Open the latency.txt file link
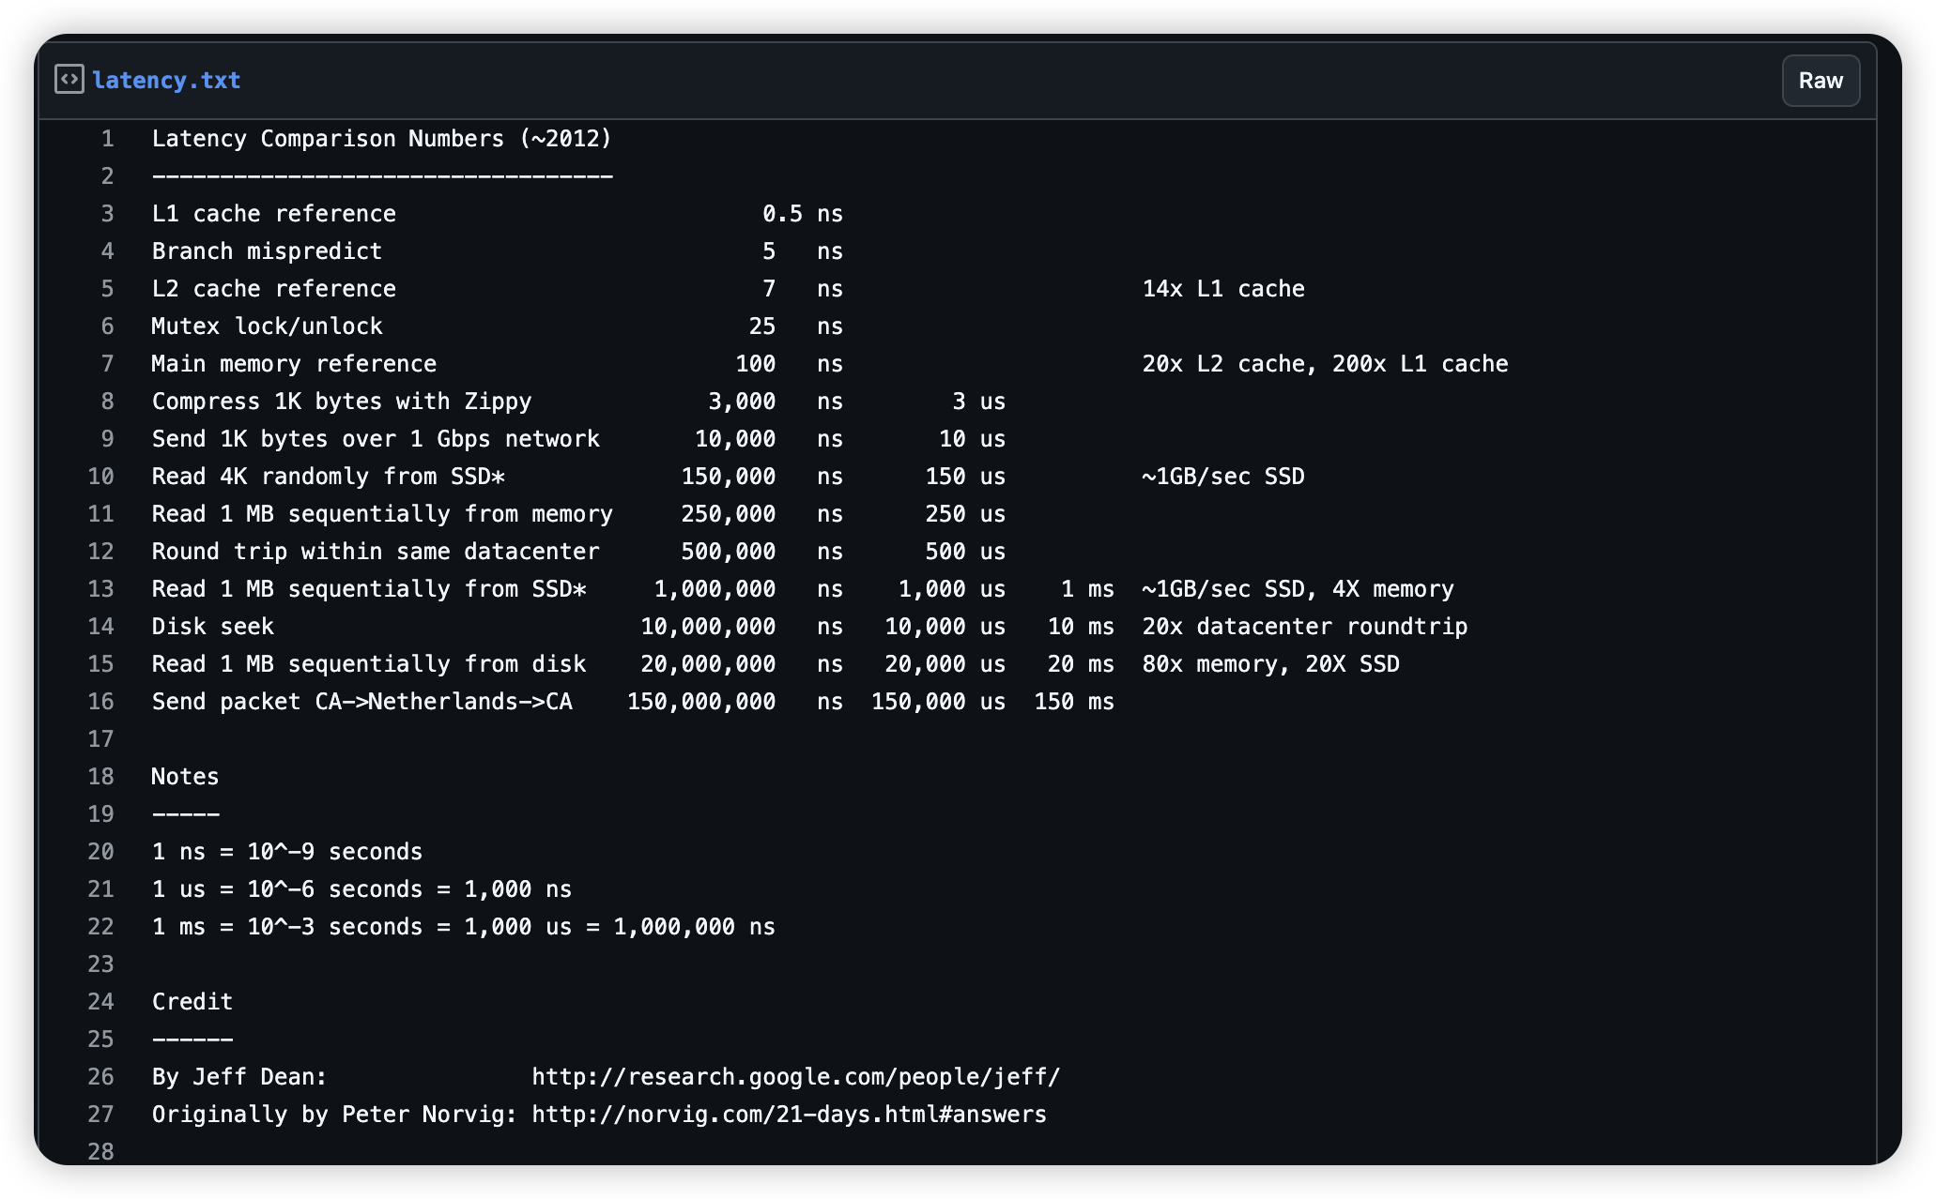The width and height of the screenshot is (1936, 1199). point(166,81)
